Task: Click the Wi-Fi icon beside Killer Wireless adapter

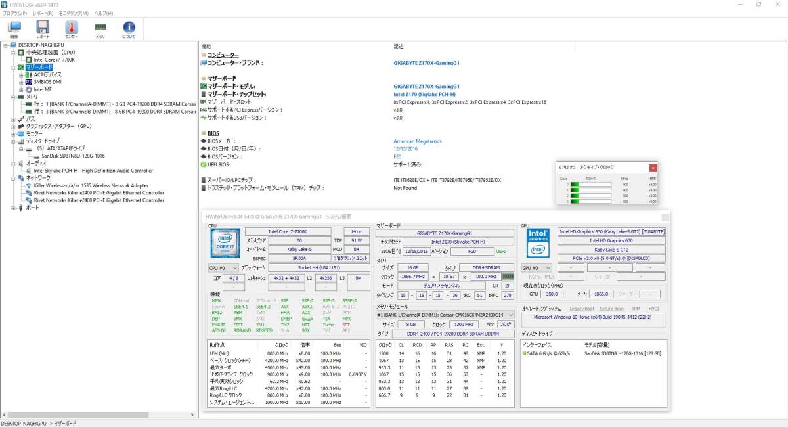Action: [x=29, y=185]
